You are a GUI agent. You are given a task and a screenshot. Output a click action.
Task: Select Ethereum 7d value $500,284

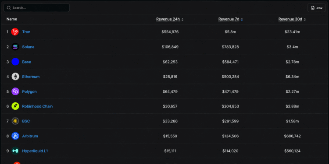point(230,77)
